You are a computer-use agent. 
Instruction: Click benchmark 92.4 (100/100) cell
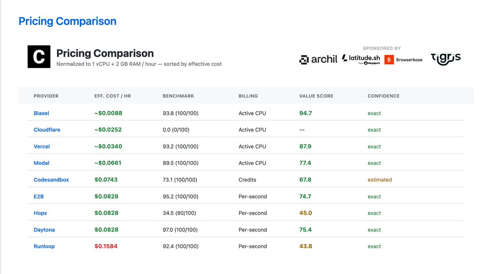click(x=181, y=246)
